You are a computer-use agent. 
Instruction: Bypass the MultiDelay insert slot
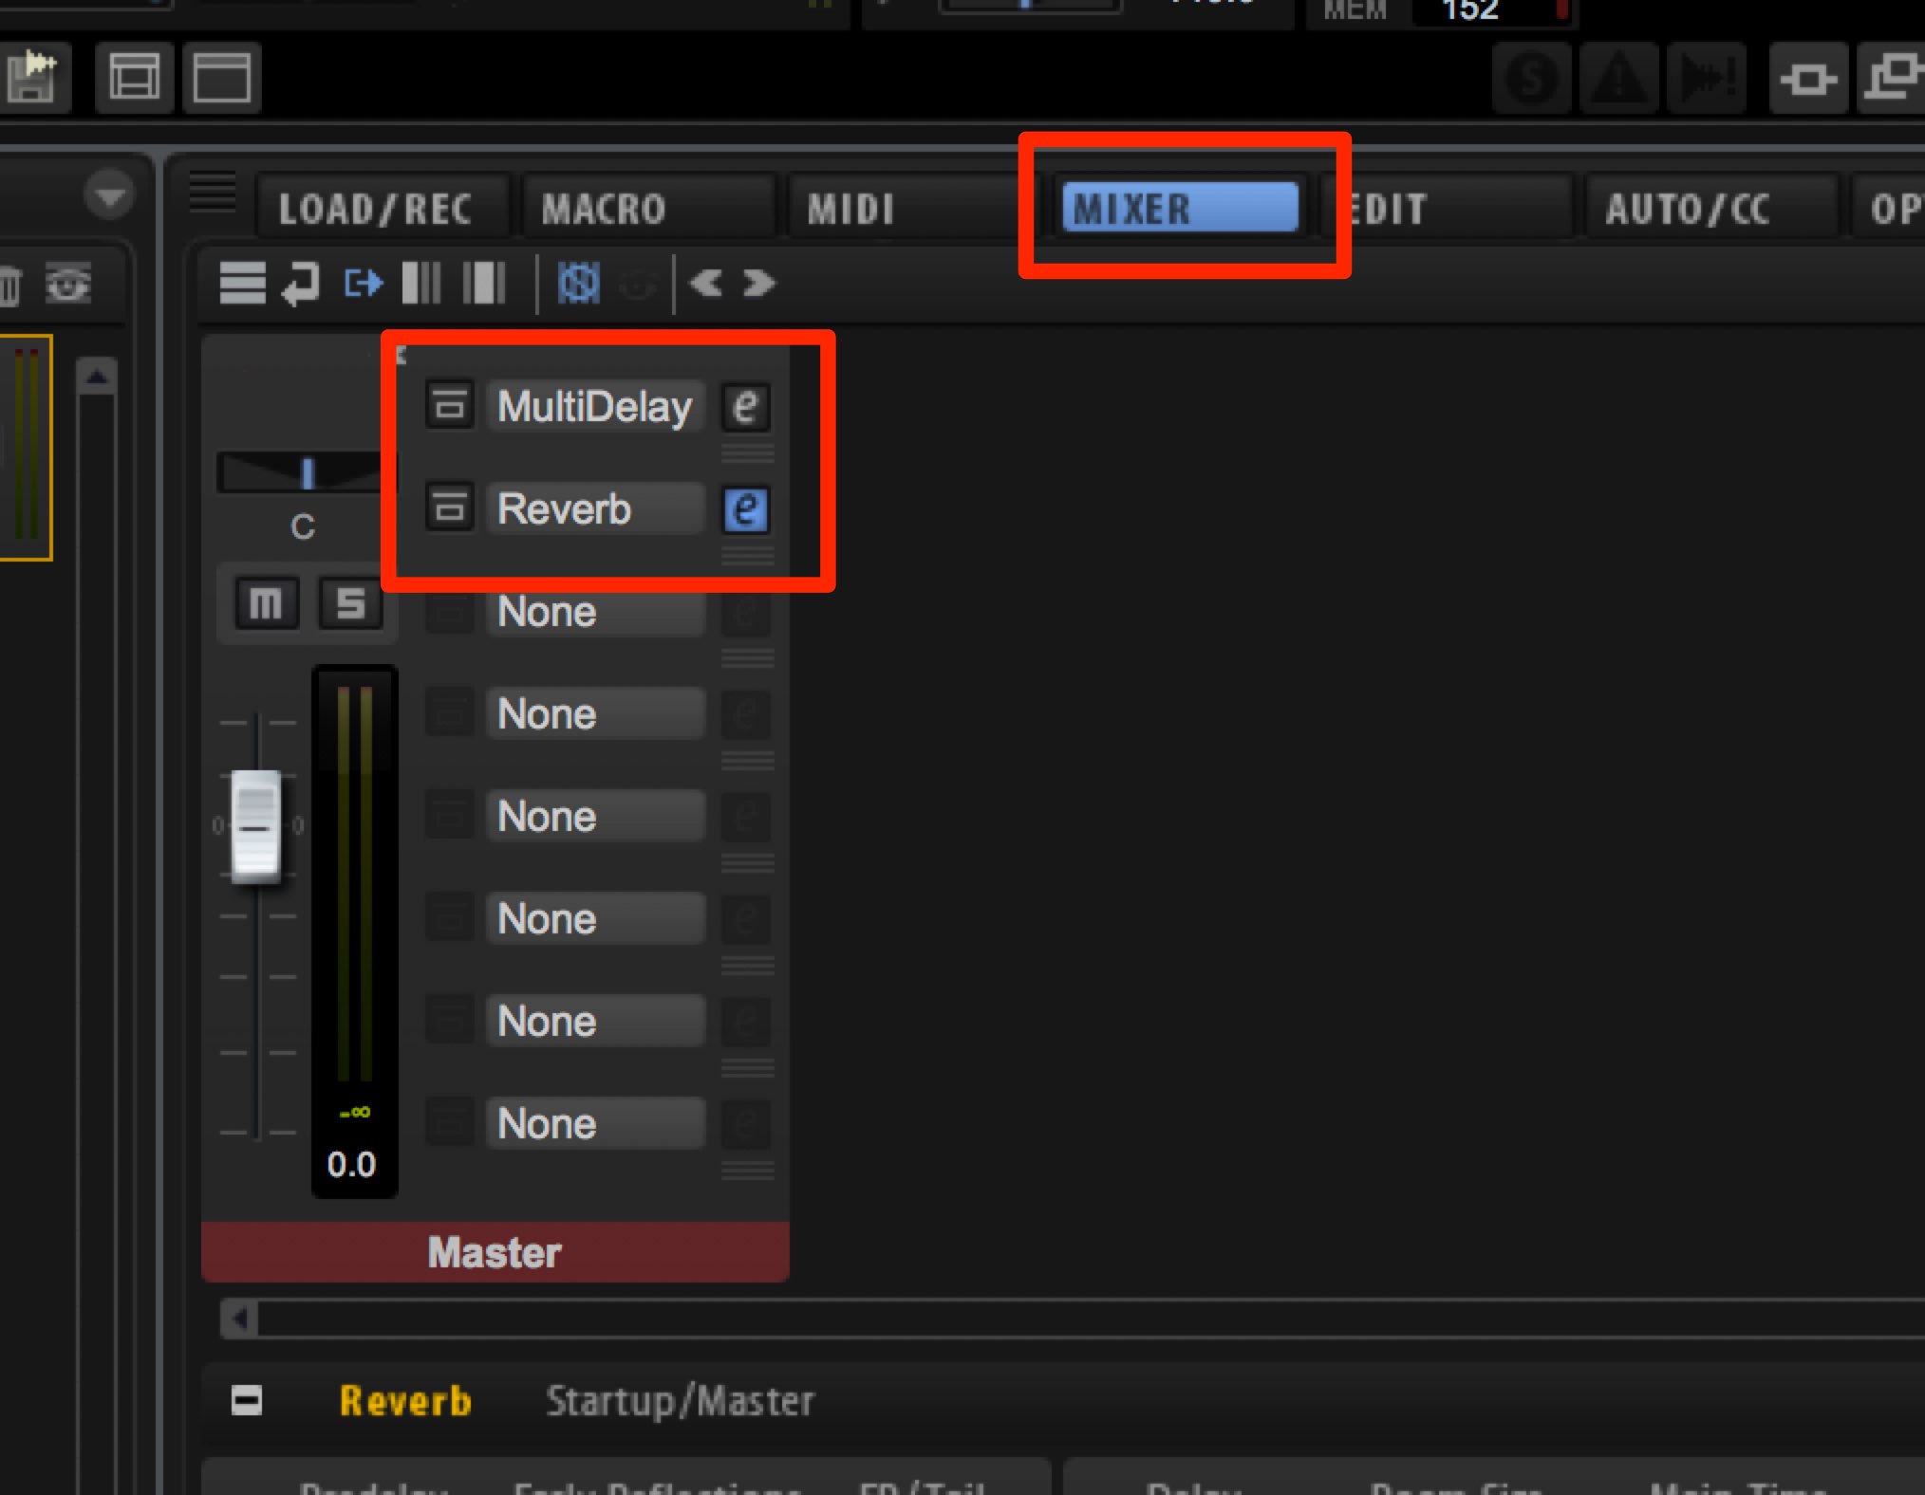coord(449,406)
